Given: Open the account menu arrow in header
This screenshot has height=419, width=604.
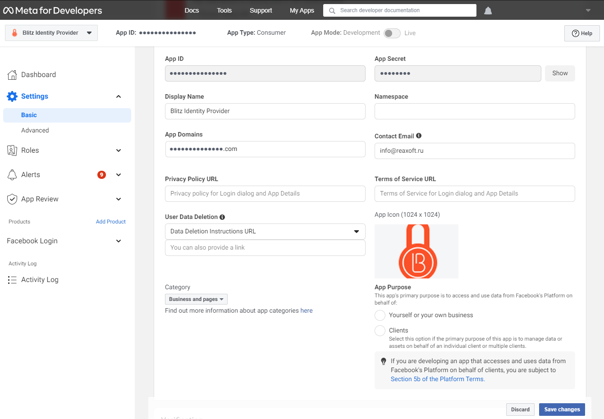Looking at the screenshot, I should click(x=588, y=10).
